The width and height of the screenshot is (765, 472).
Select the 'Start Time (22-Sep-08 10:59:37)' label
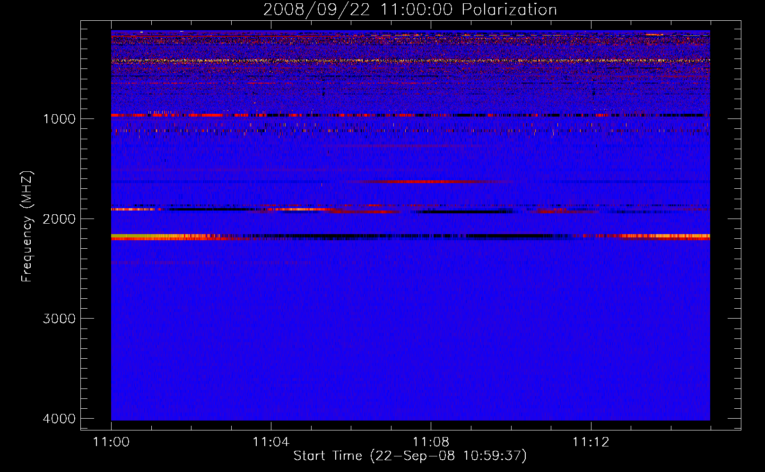tap(410, 456)
